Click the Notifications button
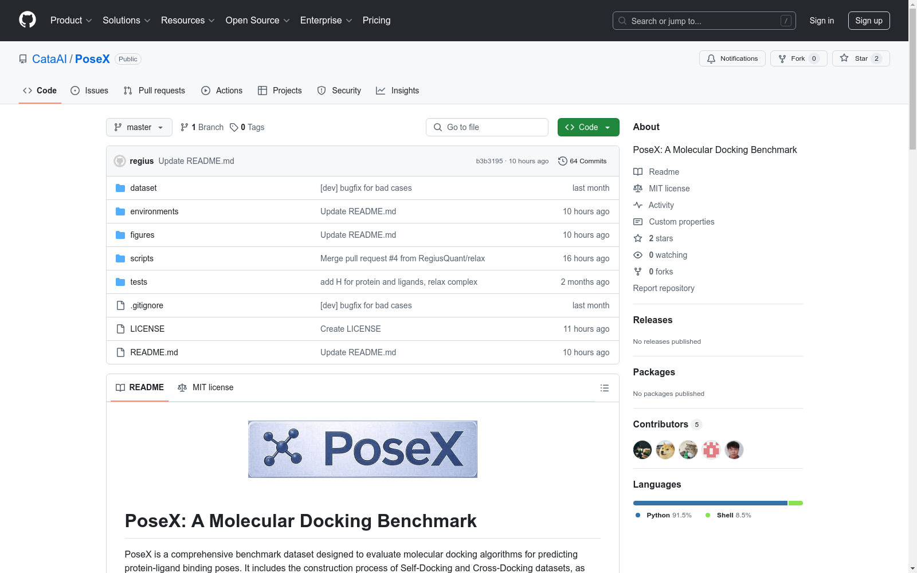Viewport: 917px width, 573px height. point(732,58)
